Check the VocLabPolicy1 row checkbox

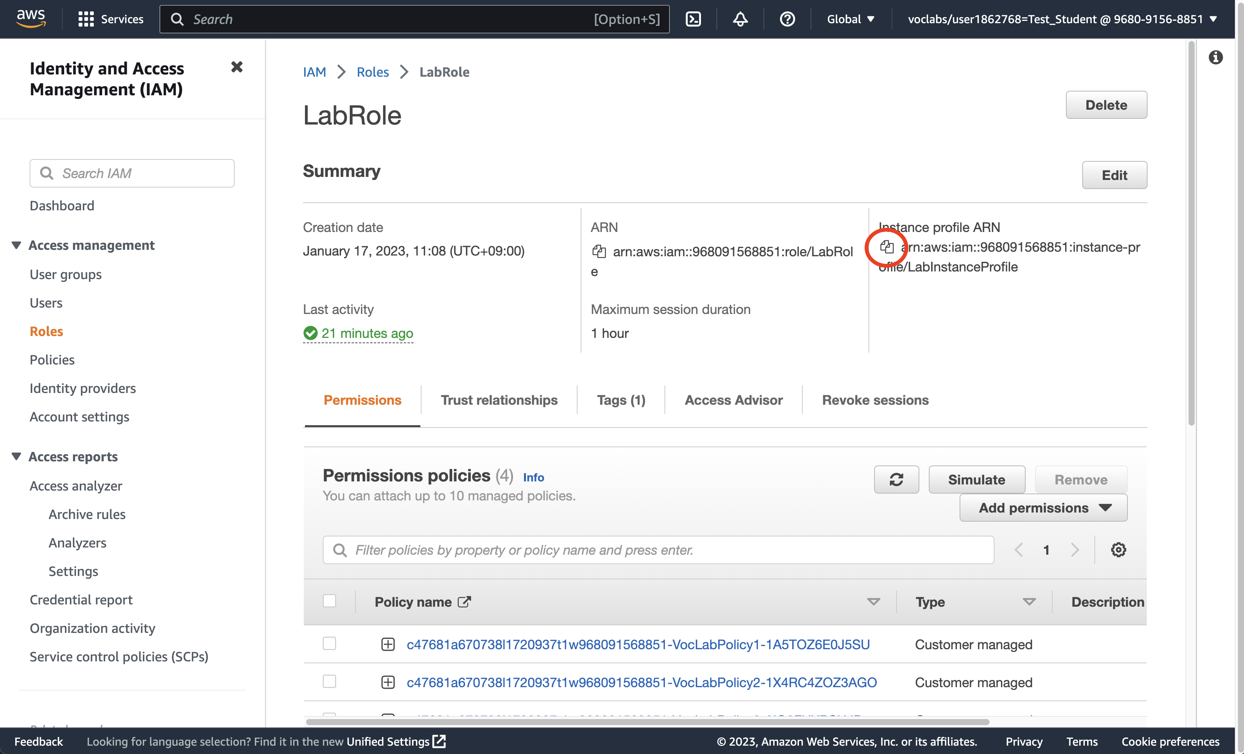tap(329, 644)
